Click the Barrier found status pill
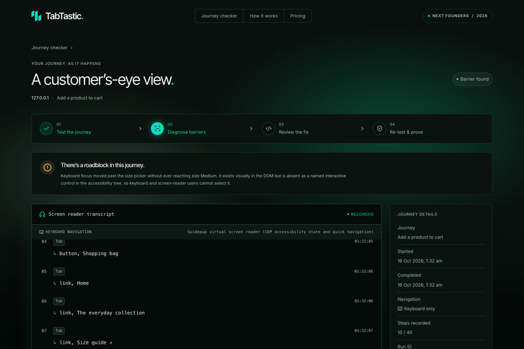Image resolution: width=524 pixels, height=349 pixels. point(472,79)
